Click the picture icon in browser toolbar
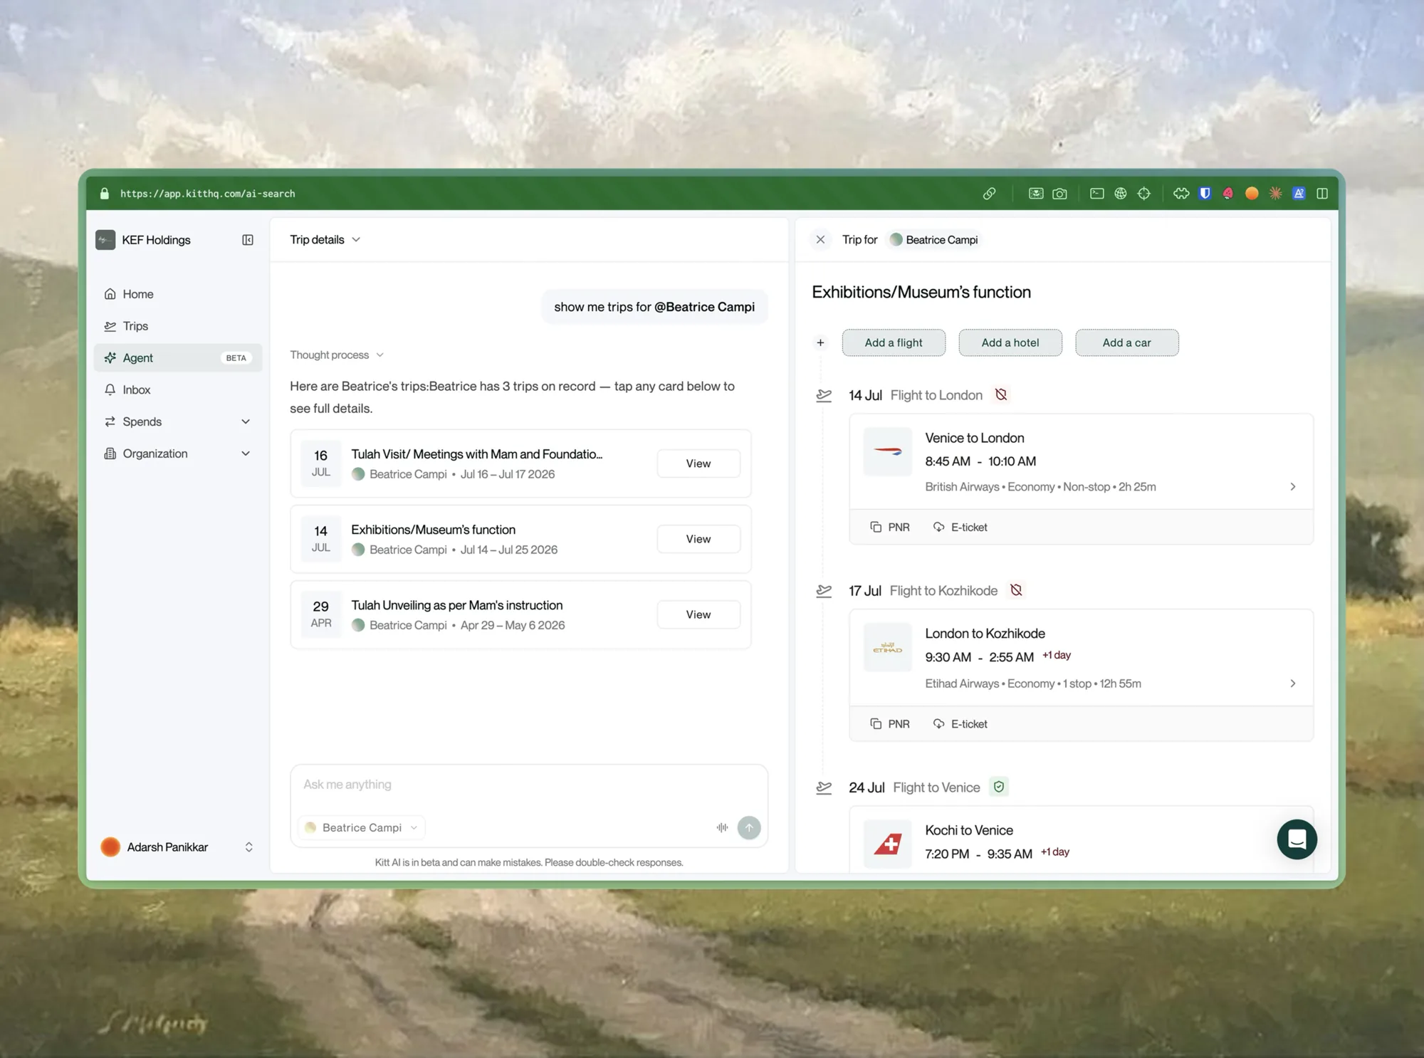 coord(1036,194)
